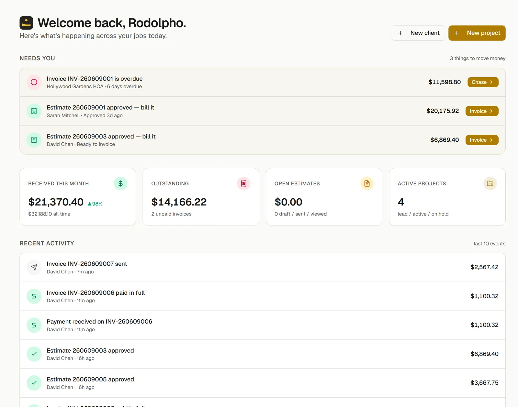Click the red receipt icon on Outstanding card
Viewport: 518px width, 407px height.
pos(244,183)
